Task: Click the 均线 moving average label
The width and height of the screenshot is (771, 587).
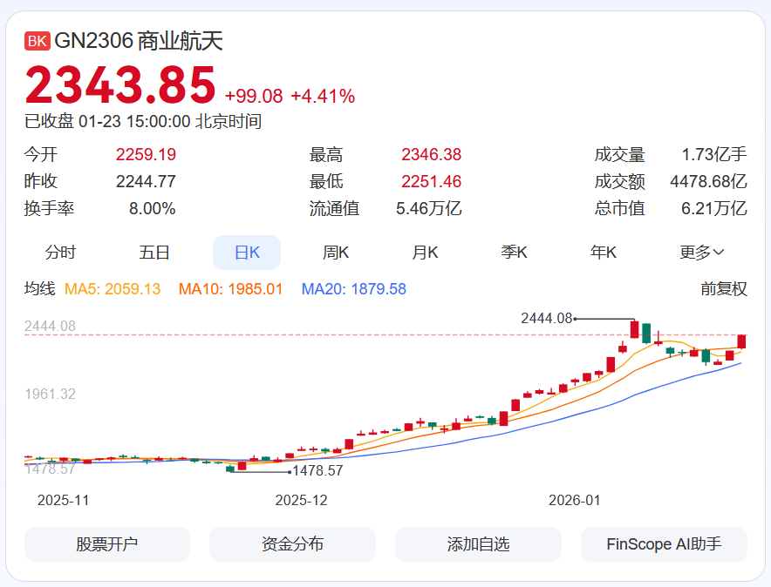Action: pyautogui.click(x=39, y=289)
